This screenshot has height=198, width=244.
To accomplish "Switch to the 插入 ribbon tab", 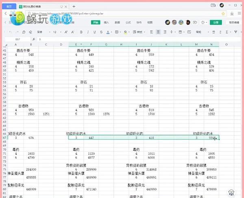I will pos(106,23).
